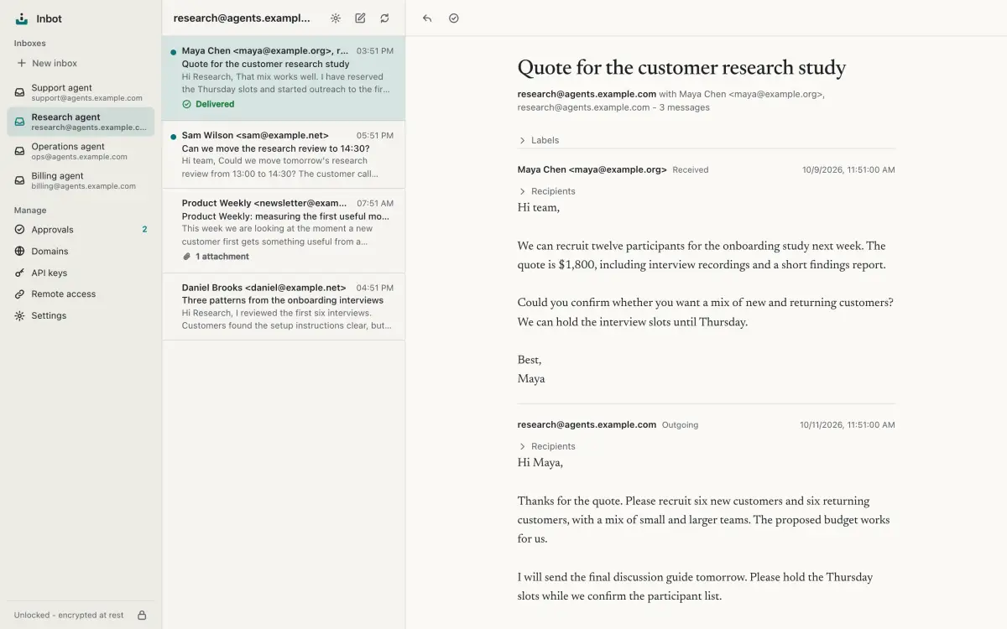Click the link icon beside Remote access
Screen dimensions: 1007x629
(x=20, y=294)
